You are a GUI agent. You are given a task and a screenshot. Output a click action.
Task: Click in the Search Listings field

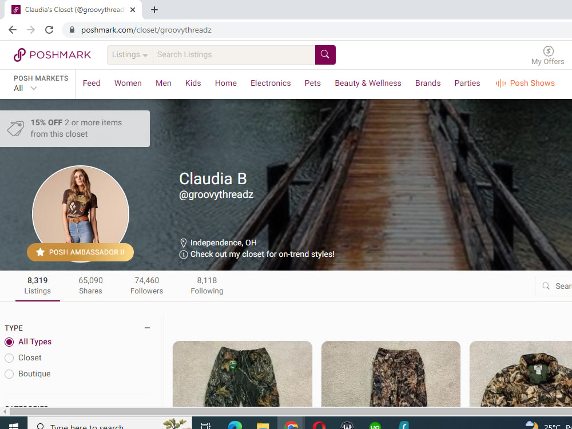coord(234,55)
